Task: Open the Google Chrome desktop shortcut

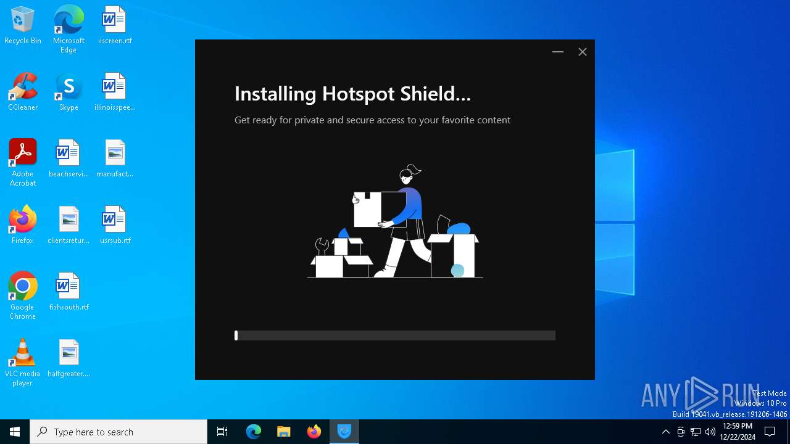Action: click(x=23, y=296)
